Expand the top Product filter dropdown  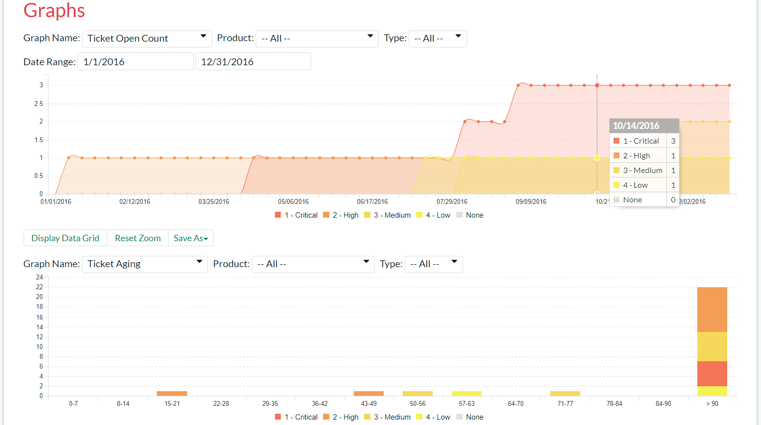click(x=317, y=39)
